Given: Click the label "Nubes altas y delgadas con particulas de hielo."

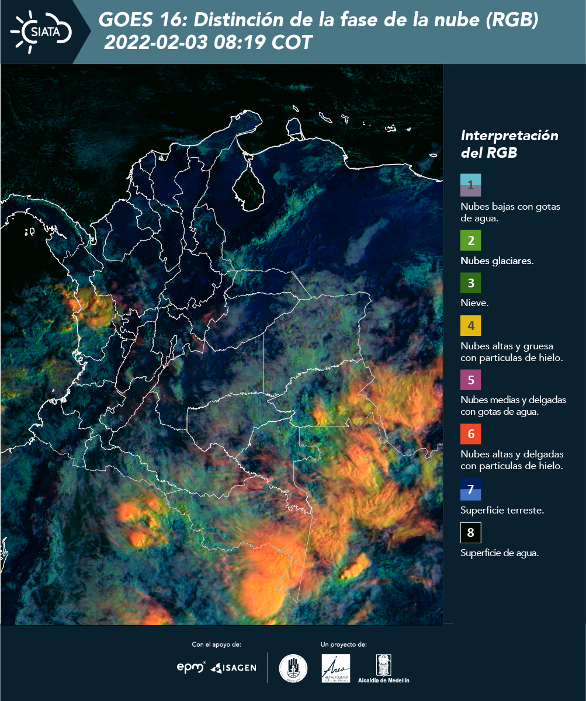Looking at the screenshot, I should coord(512,460).
